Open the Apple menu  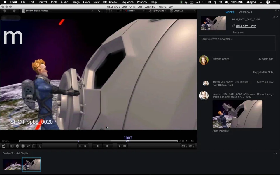(x=5, y=2)
